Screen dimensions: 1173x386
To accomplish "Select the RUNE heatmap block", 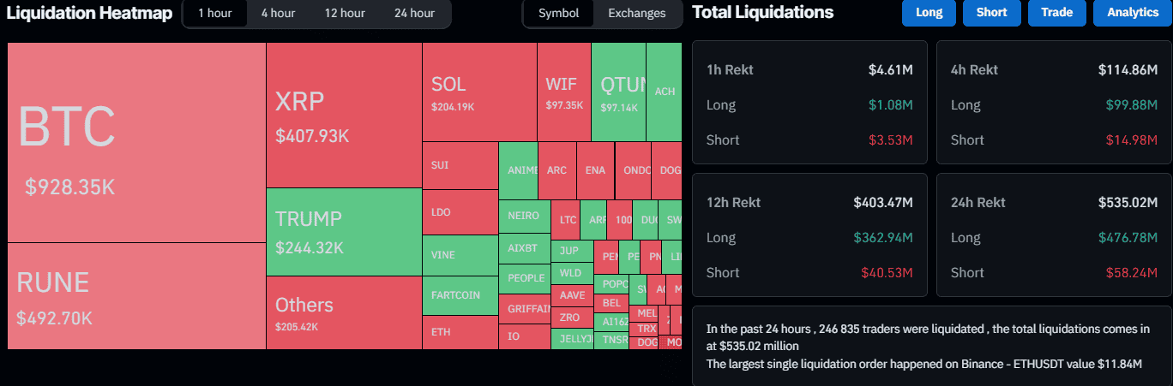I will click(136, 295).
